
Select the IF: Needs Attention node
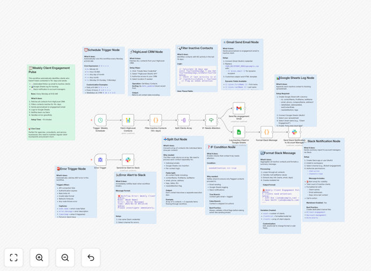[211, 120]
